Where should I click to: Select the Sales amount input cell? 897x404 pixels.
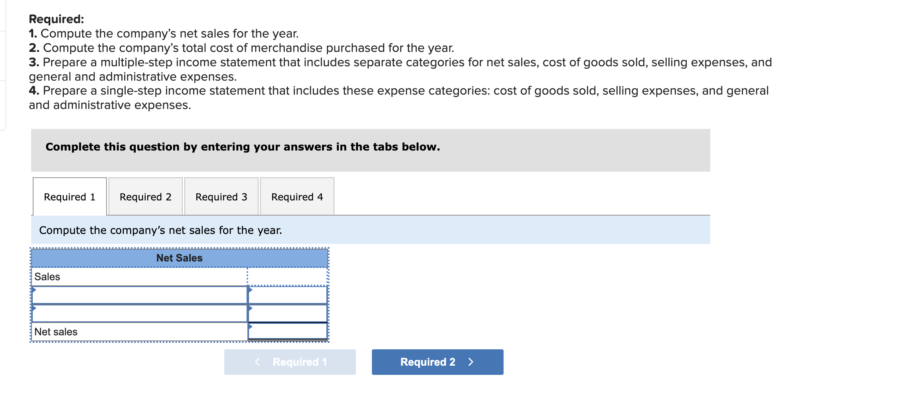pos(287,275)
